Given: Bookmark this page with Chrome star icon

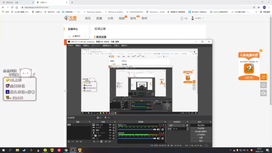Looking at the screenshot, I should click(x=259, y=7).
